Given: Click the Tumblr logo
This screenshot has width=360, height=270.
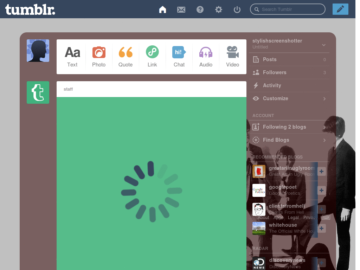Looking at the screenshot, I should coord(30,9).
